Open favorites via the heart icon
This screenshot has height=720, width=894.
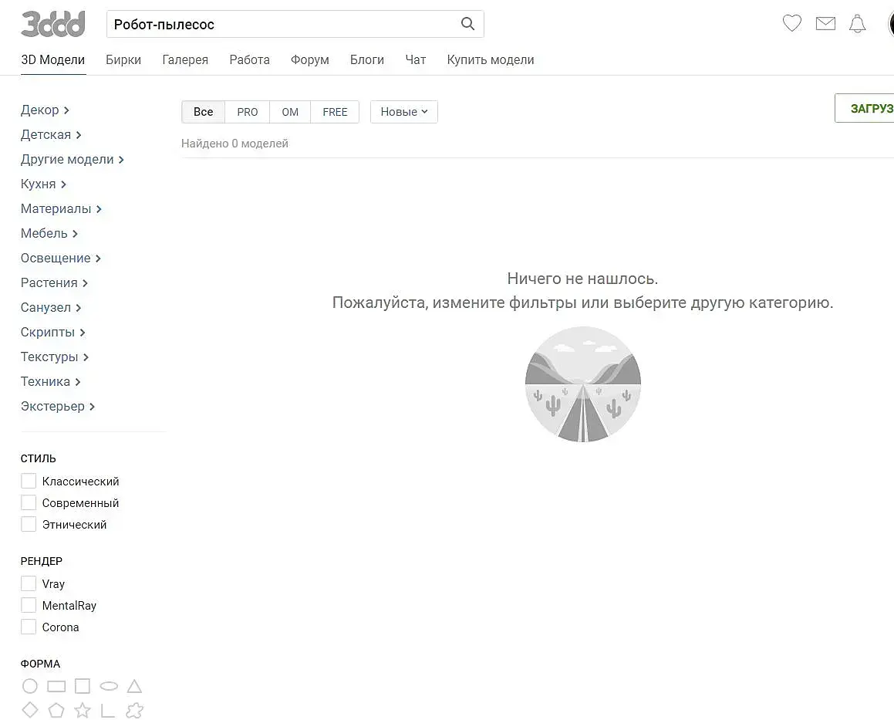click(792, 24)
